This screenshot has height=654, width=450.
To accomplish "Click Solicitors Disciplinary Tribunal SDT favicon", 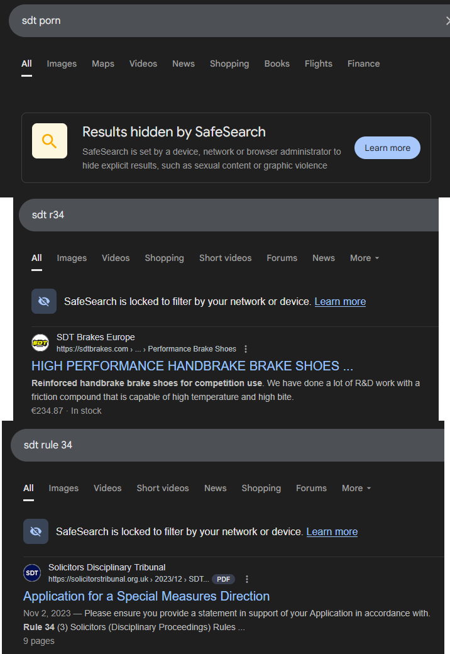I will coord(32,573).
